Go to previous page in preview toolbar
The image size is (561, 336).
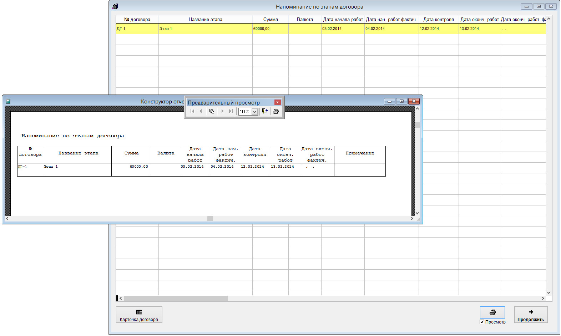coord(201,111)
